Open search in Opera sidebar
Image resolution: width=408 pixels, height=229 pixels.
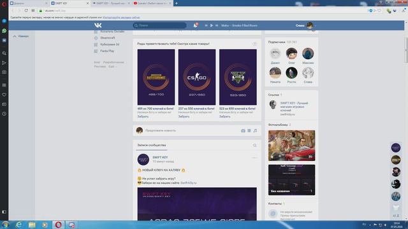4,53
